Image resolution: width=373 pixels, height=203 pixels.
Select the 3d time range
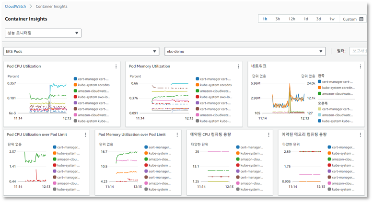click(x=318, y=19)
